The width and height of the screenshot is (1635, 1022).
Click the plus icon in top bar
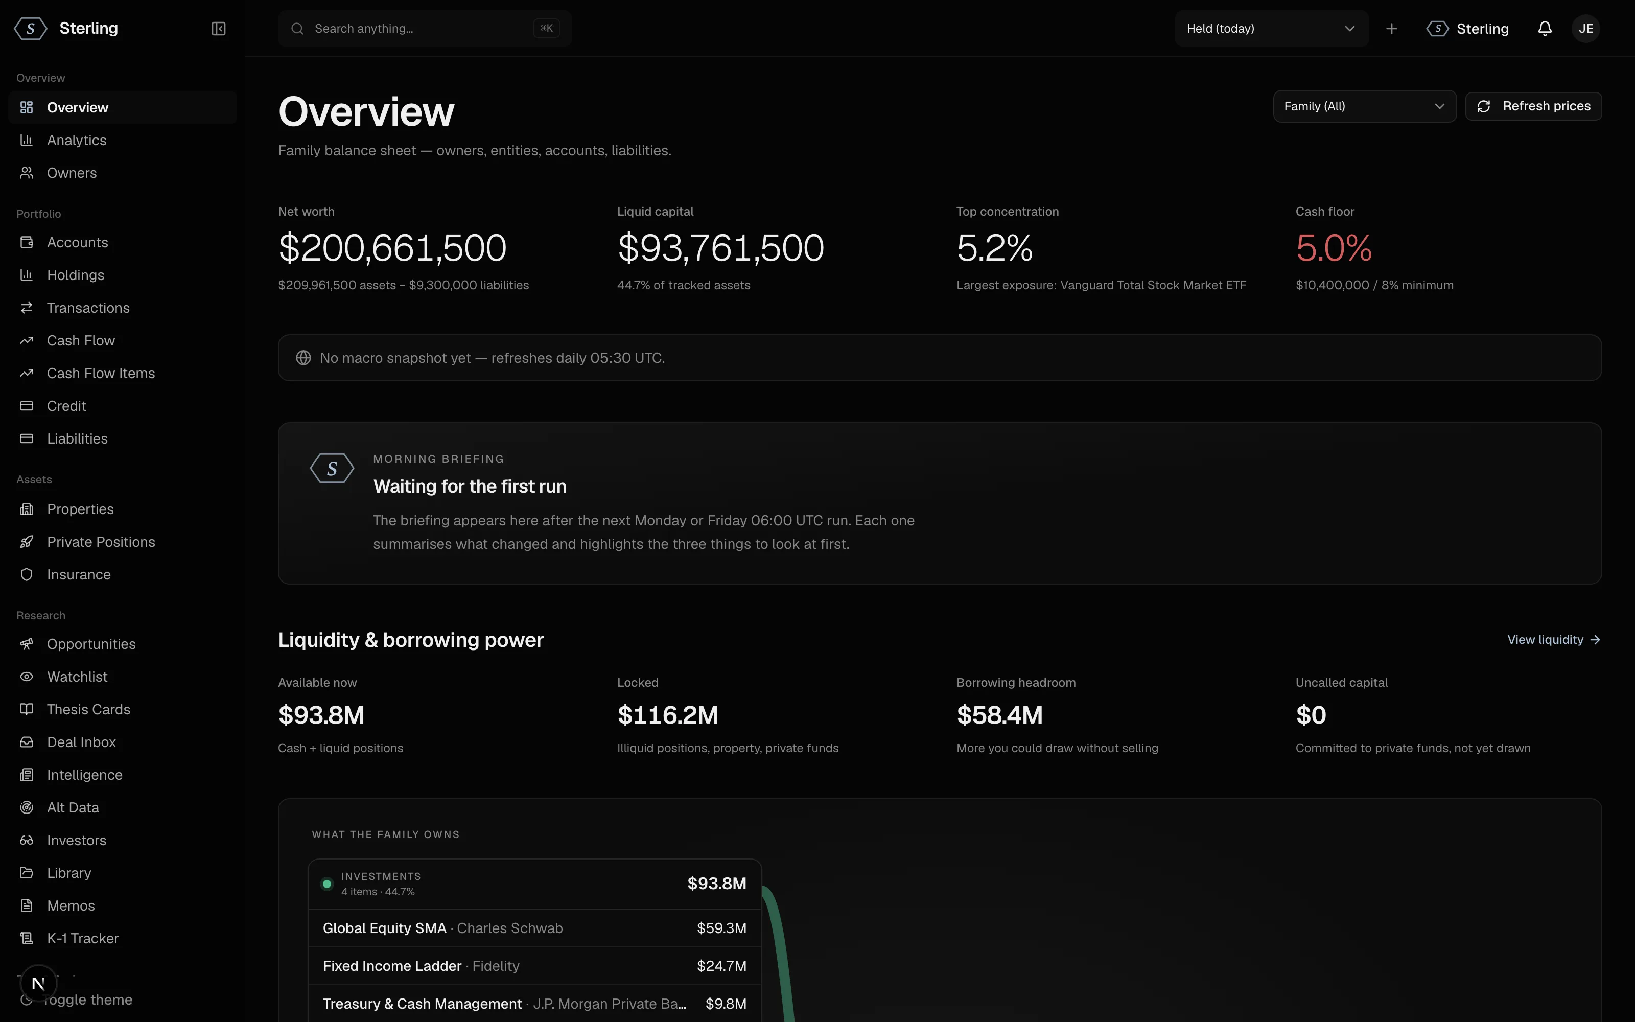coord(1391,29)
